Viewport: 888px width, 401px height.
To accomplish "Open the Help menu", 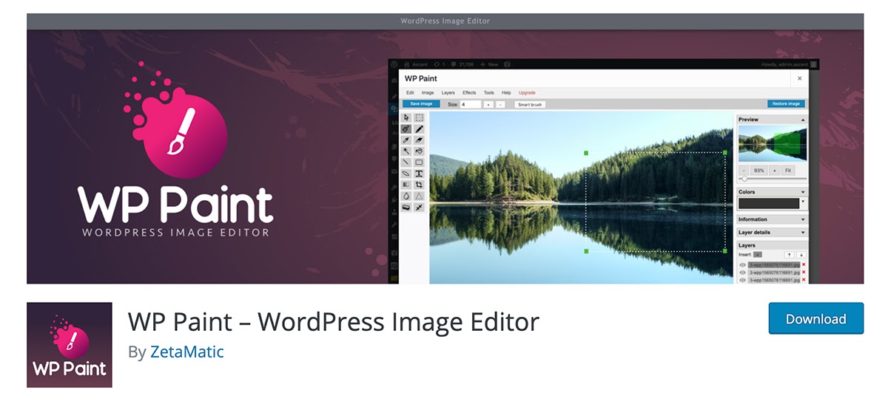I will pyautogui.click(x=506, y=92).
